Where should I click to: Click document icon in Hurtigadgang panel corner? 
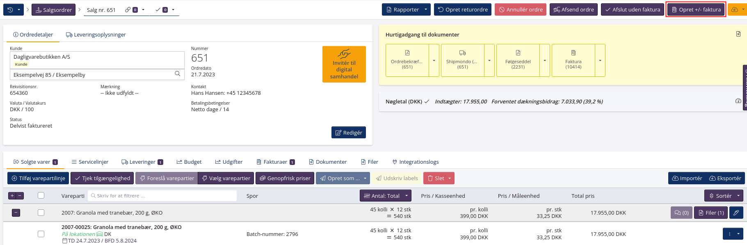[738, 34]
